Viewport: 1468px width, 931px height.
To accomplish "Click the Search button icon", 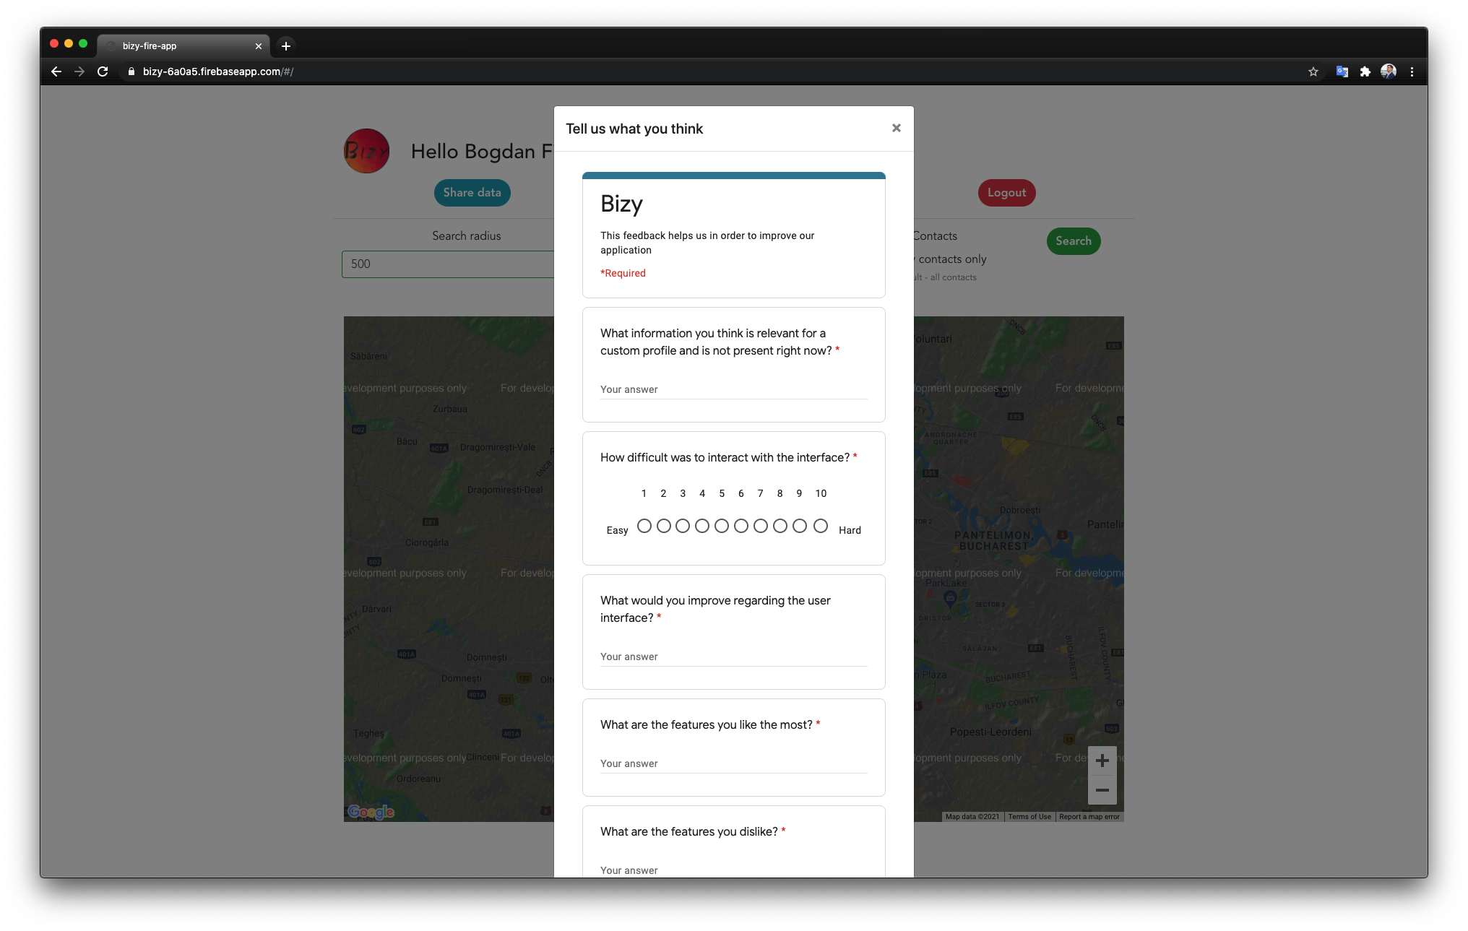I will click(x=1072, y=241).
